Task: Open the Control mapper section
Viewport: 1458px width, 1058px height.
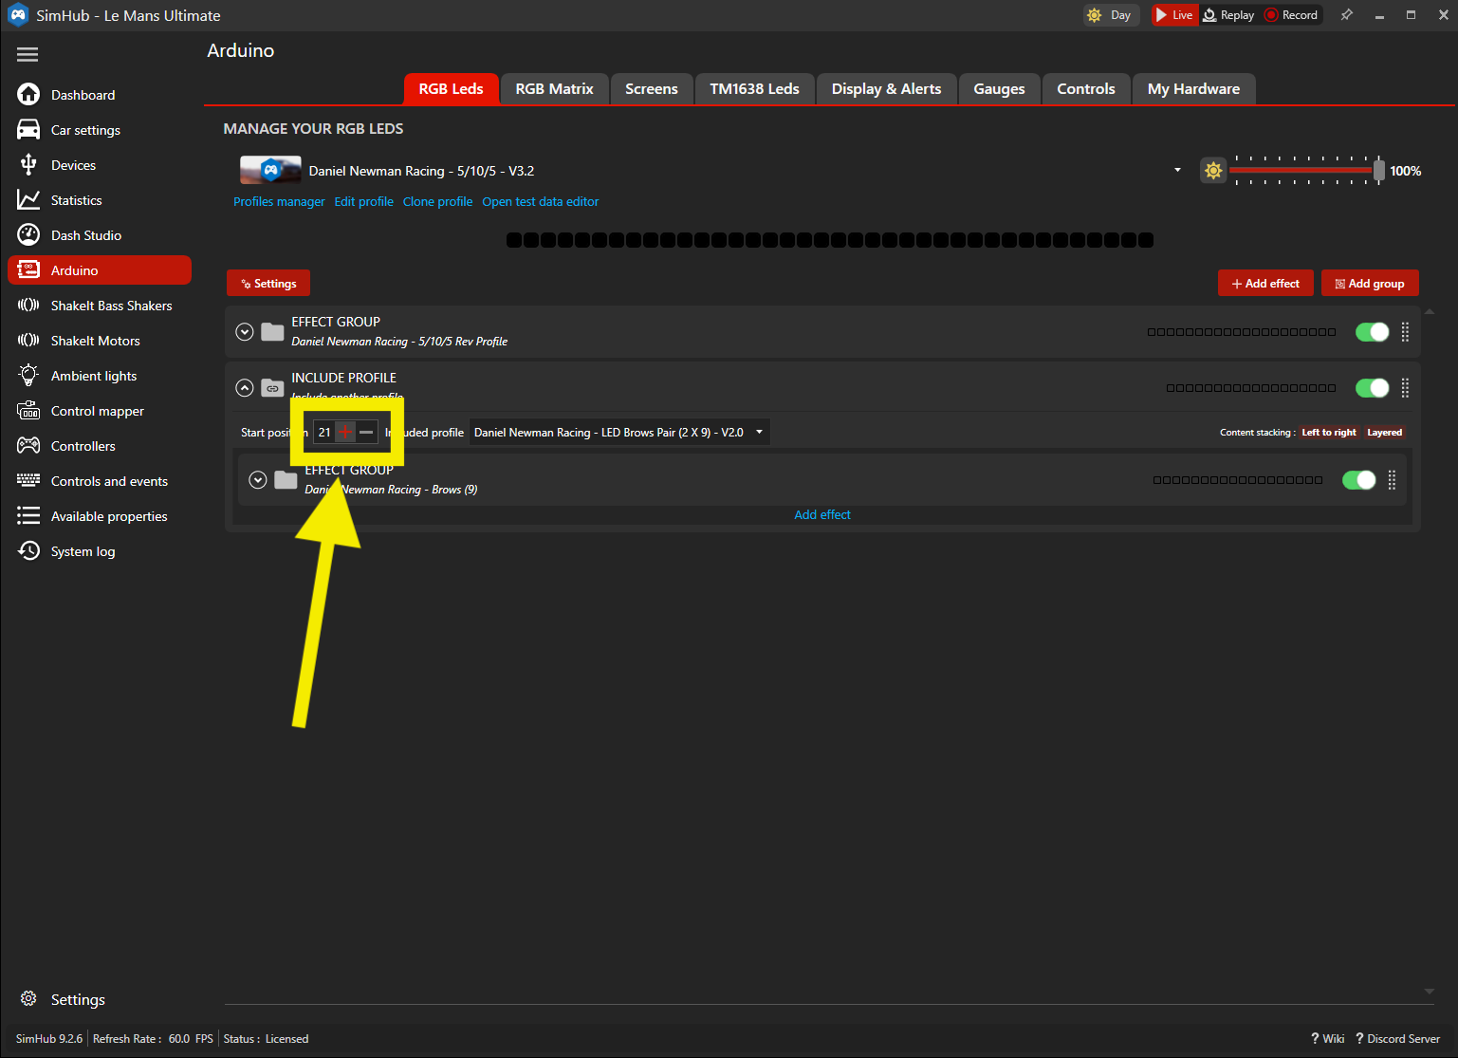Action: [98, 410]
